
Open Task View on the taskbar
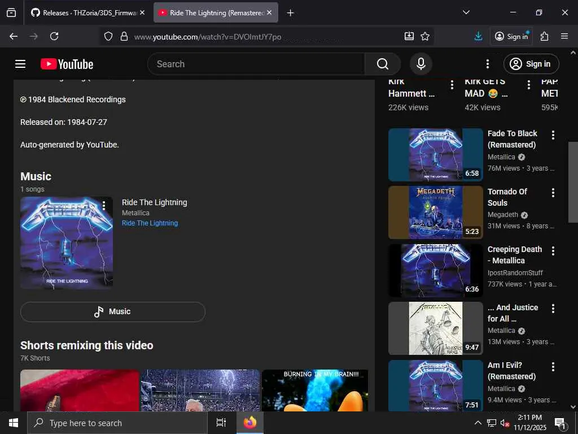pos(221,423)
